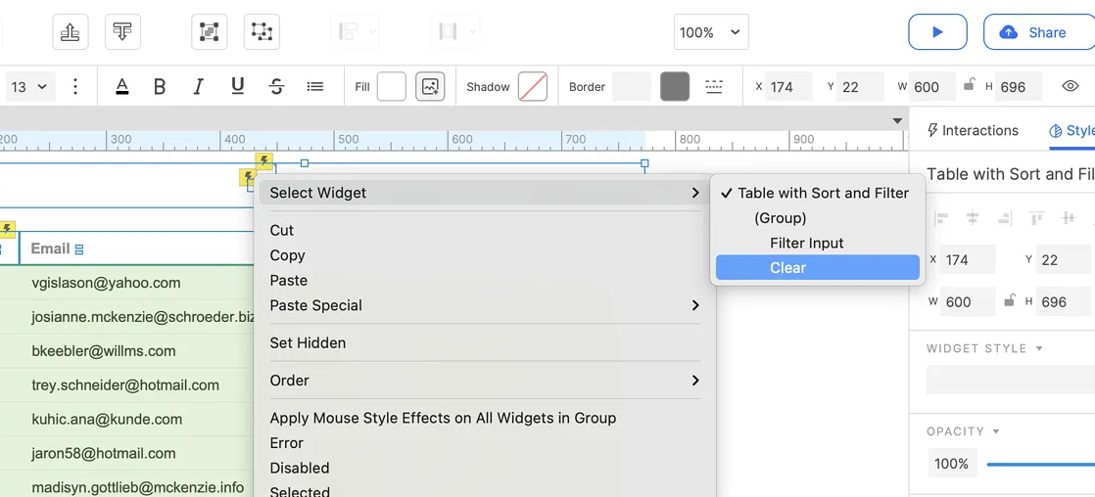Click the fill image icon
The height and width of the screenshot is (497, 1095).
[x=430, y=87]
